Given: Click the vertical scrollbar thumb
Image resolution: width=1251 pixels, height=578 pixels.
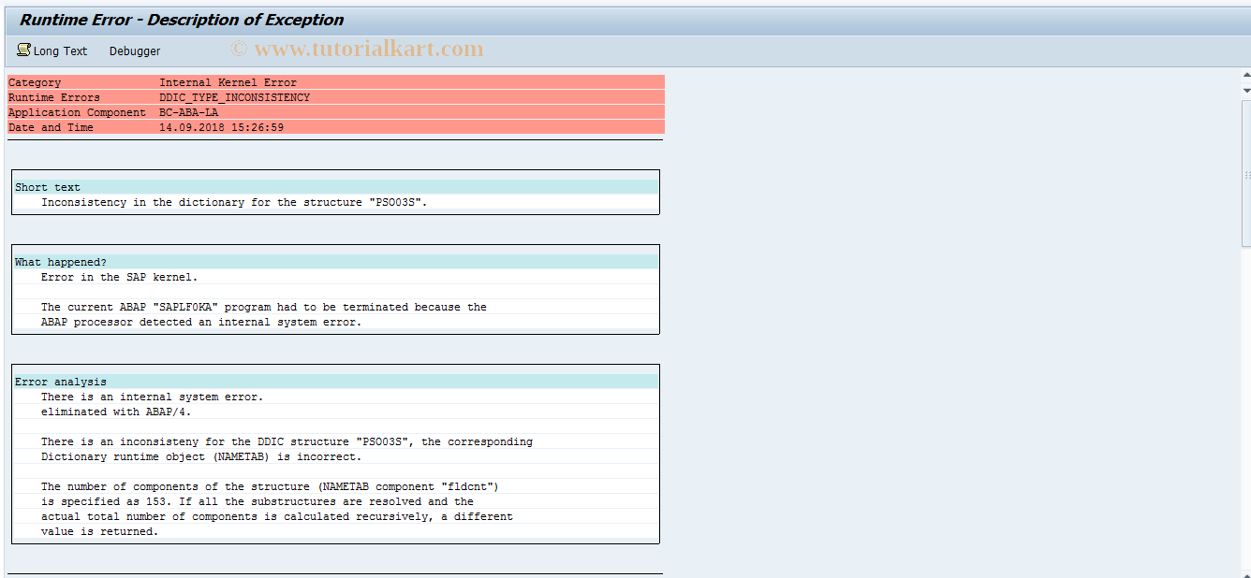Looking at the screenshot, I should tap(1245, 174).
